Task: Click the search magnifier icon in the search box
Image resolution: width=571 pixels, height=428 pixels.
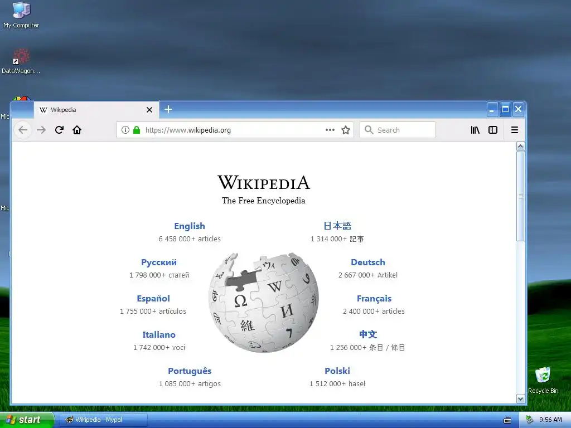Action: click(x=369, y=130)
